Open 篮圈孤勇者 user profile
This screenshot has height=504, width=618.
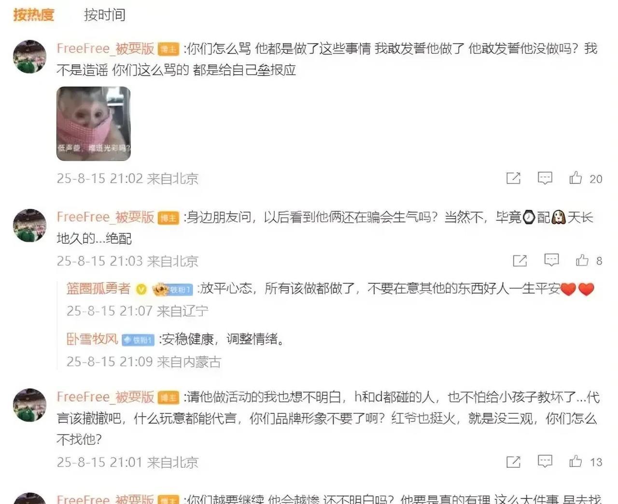point(98,289)
